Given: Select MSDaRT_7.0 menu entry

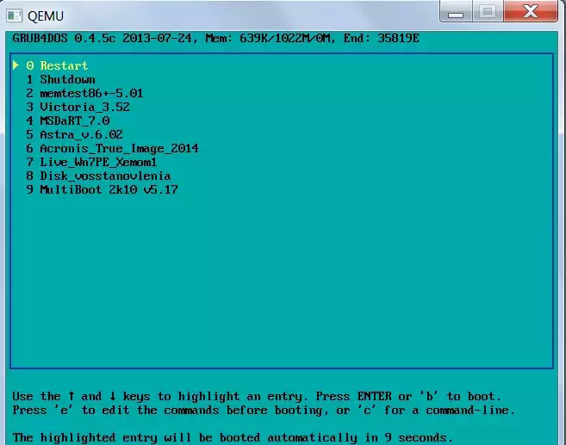Looking at the screenshot, I should pyautogui.click(x=67, y=121).
